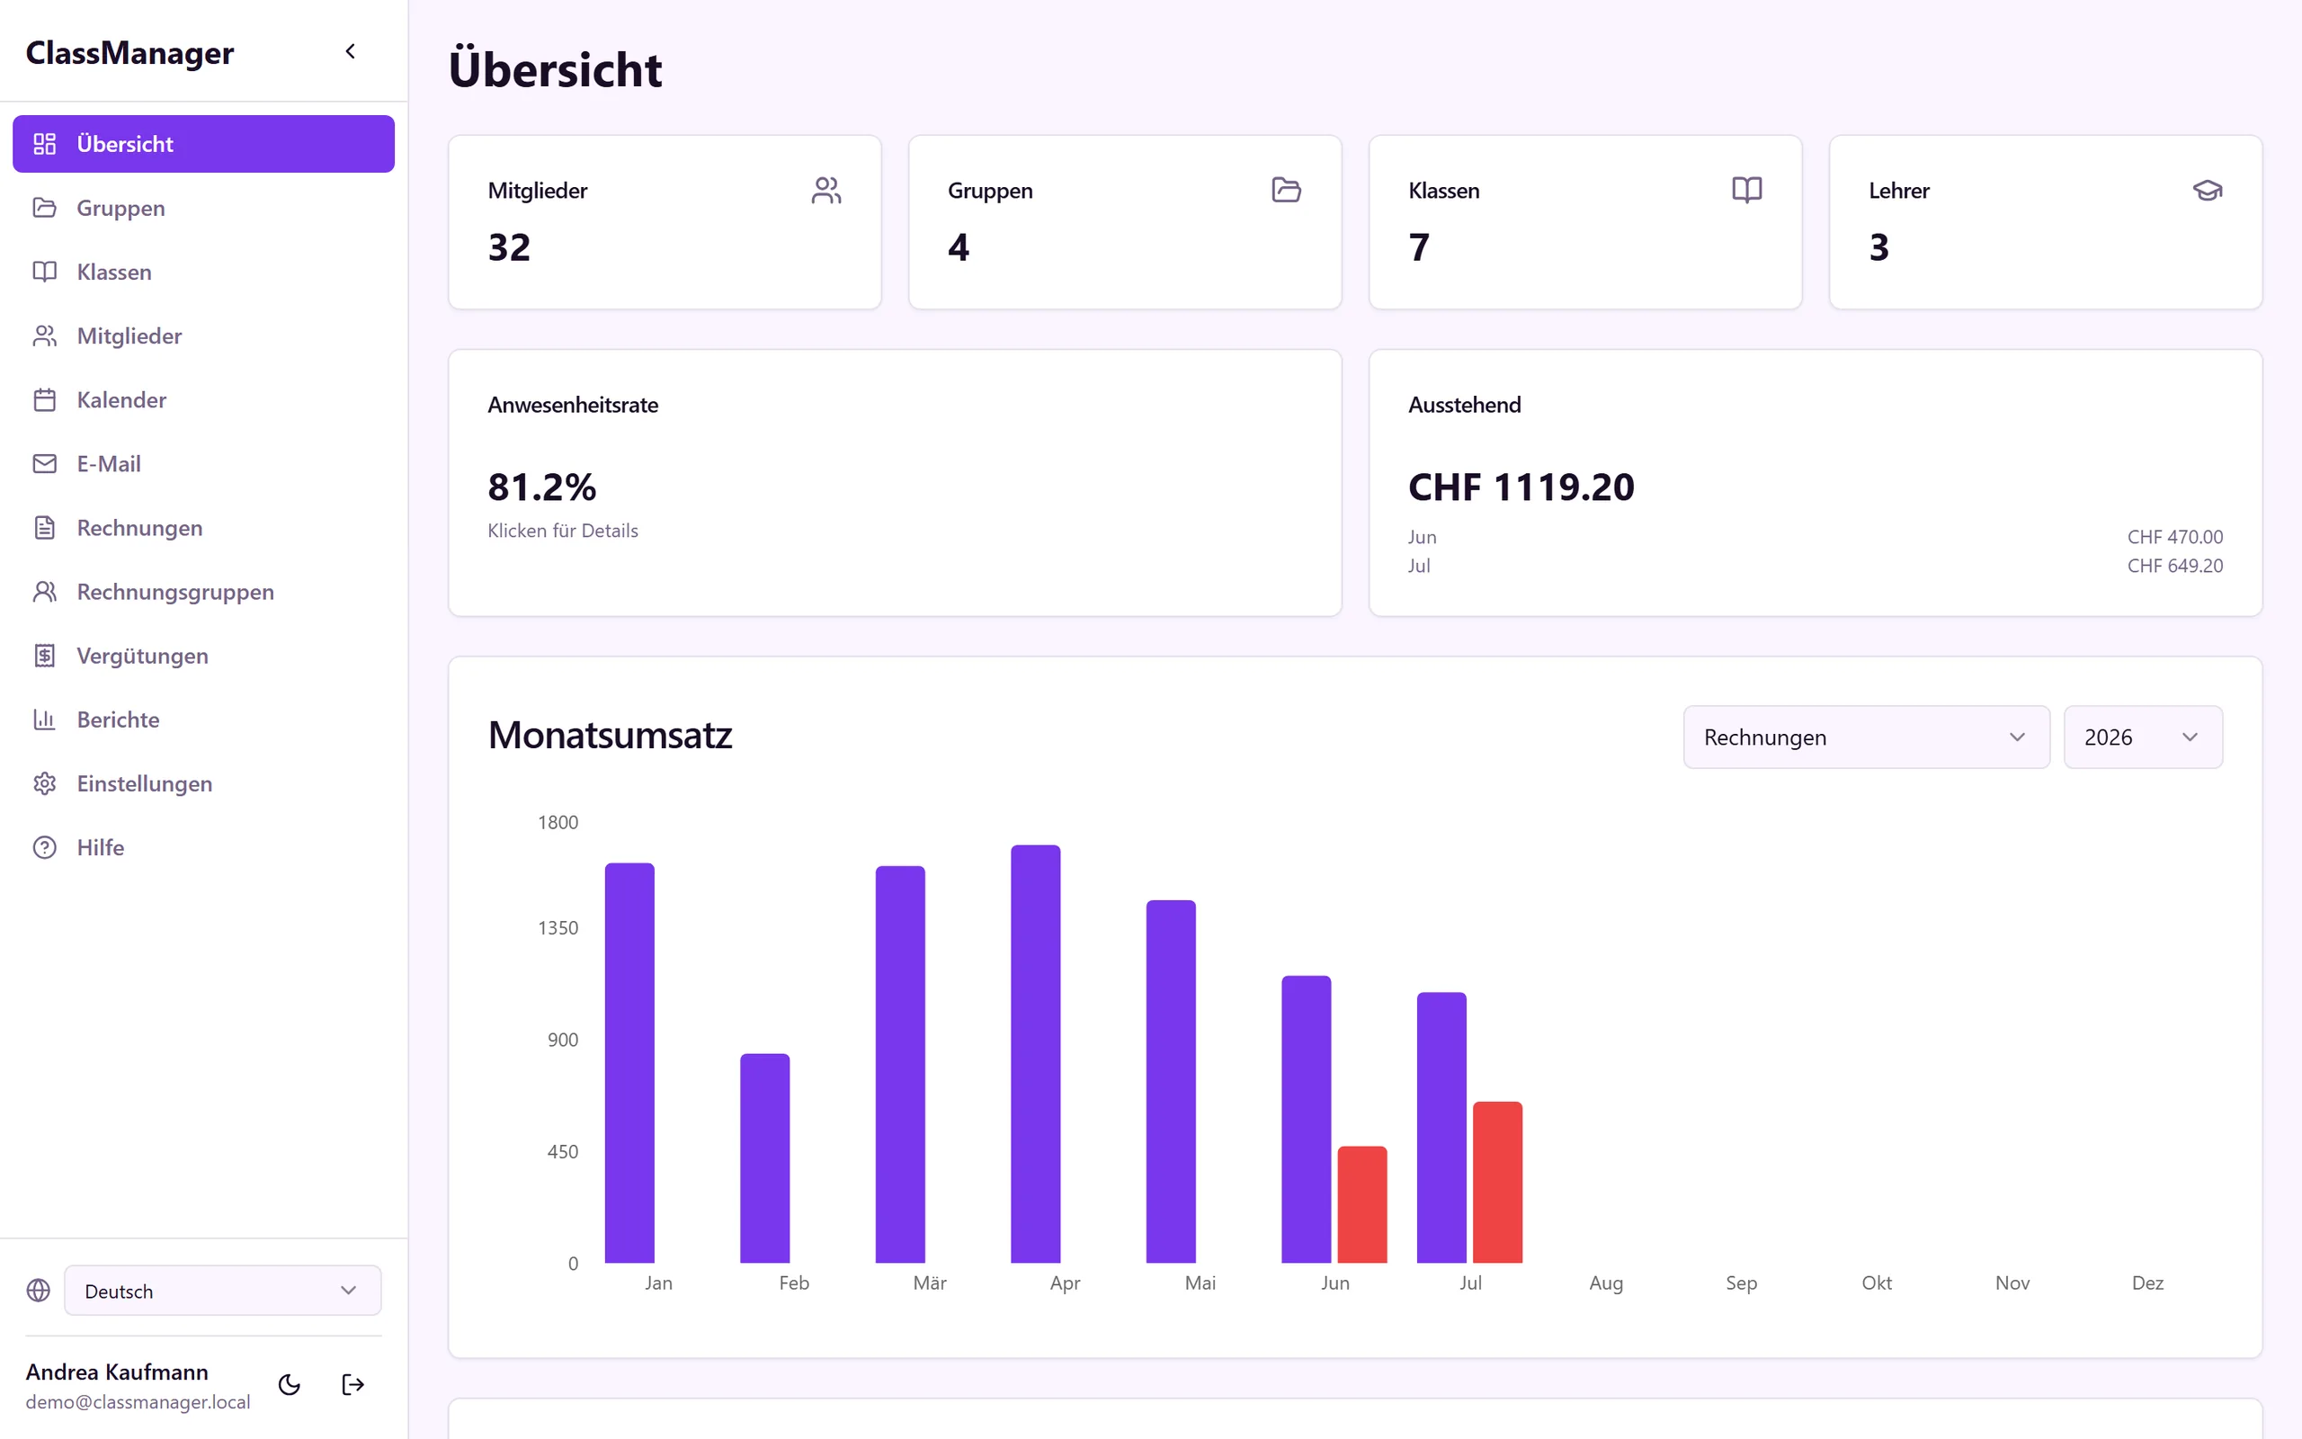Click the Hilfe question mark icon
Screen dimensions: 2302x1439
(45, 847)
